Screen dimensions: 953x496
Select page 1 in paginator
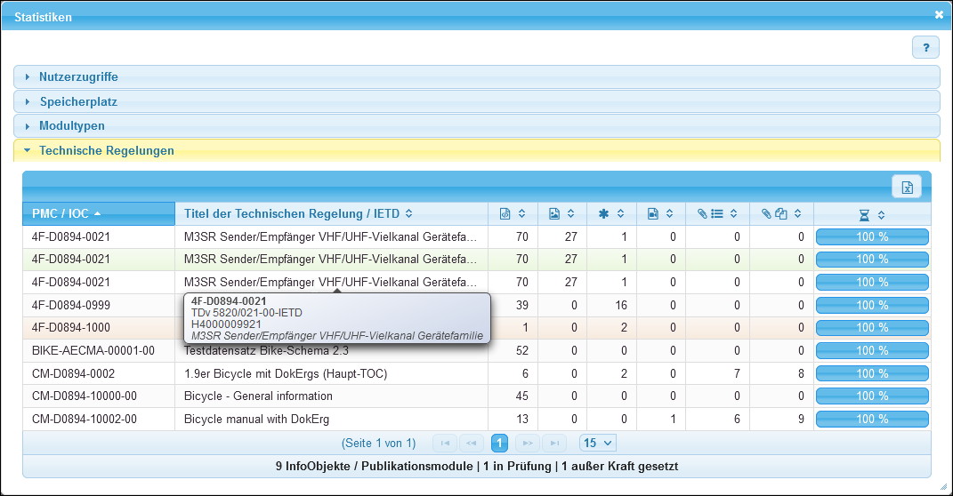tap(499, 444)
